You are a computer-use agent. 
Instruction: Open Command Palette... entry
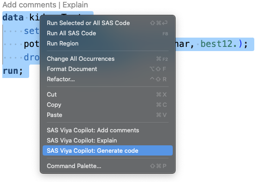click(107, 166)
